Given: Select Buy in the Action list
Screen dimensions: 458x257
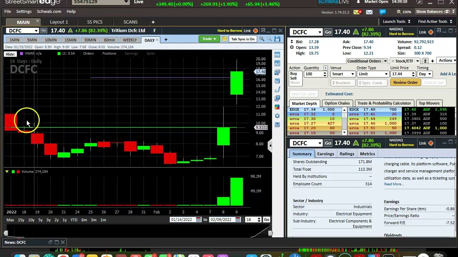Looking at the screenshot, I should [x=293, y=74].
